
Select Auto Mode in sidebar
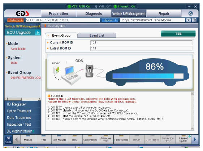coord(18,49)
